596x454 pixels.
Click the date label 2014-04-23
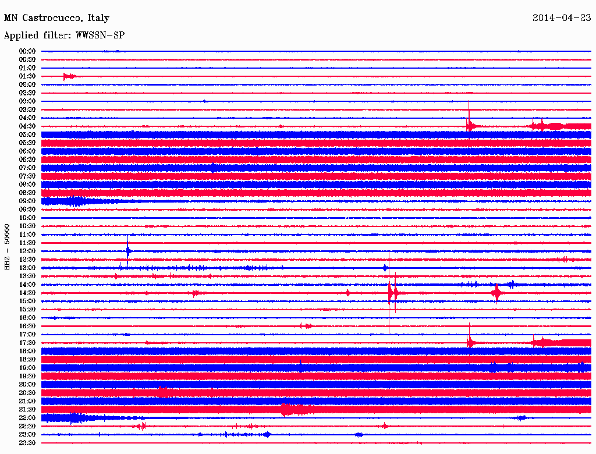tap(562, 17)
